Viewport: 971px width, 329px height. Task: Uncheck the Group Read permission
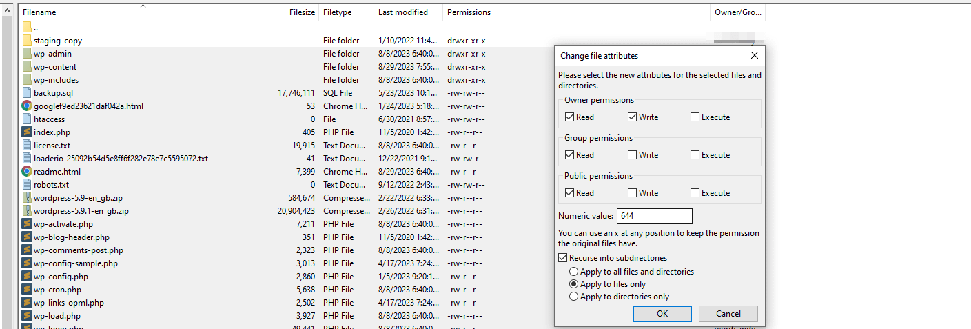pos(569,155)
